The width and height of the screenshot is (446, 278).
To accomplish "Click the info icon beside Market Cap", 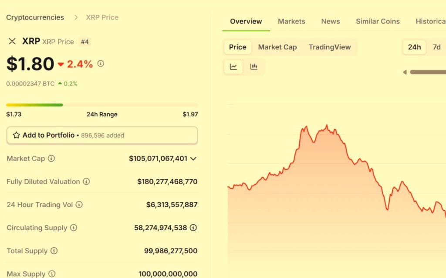I will click(51, 159).
